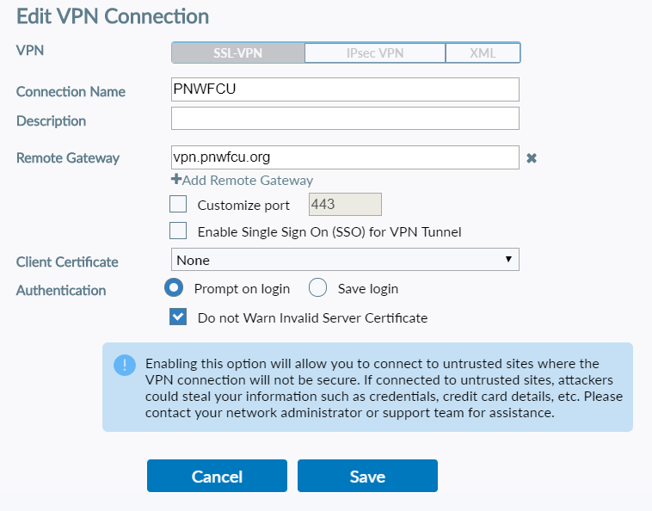Screen dimensions: 652x511
Task: Choose the Save login radio option
Action: point(317,287)
